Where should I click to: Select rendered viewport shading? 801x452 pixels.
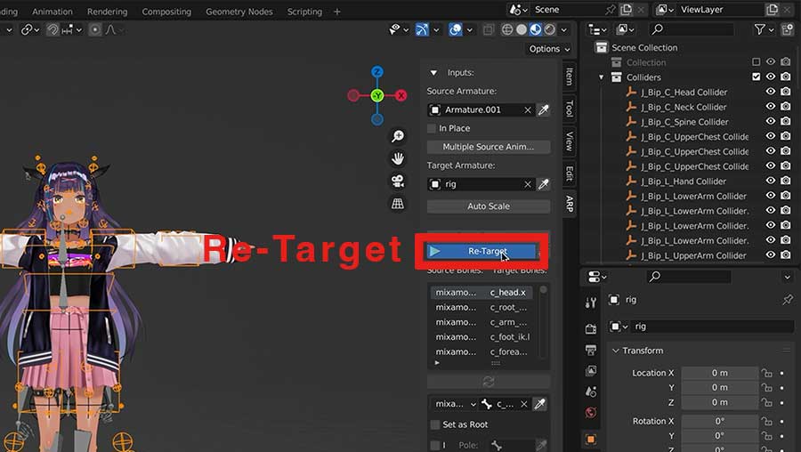550,29
